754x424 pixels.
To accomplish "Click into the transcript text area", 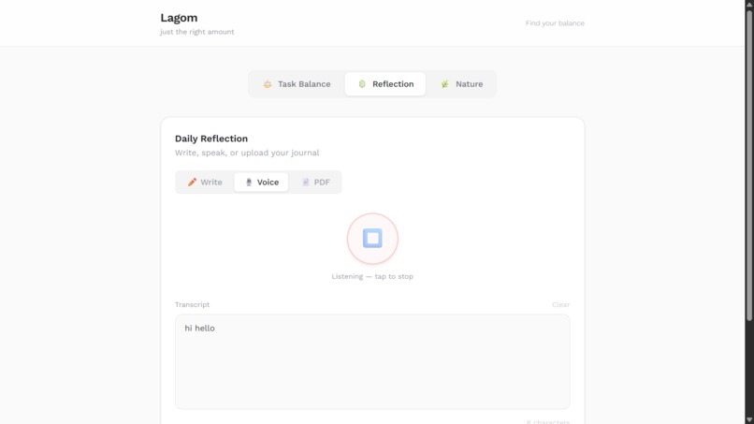I will point(372,362).
